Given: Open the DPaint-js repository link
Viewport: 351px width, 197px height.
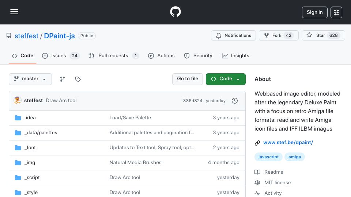Looking at the screenshot, I should (59, 36).
